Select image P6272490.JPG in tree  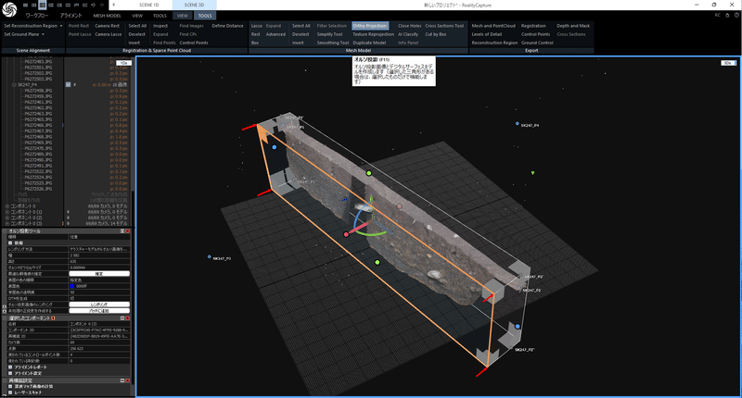pos(38,160)
